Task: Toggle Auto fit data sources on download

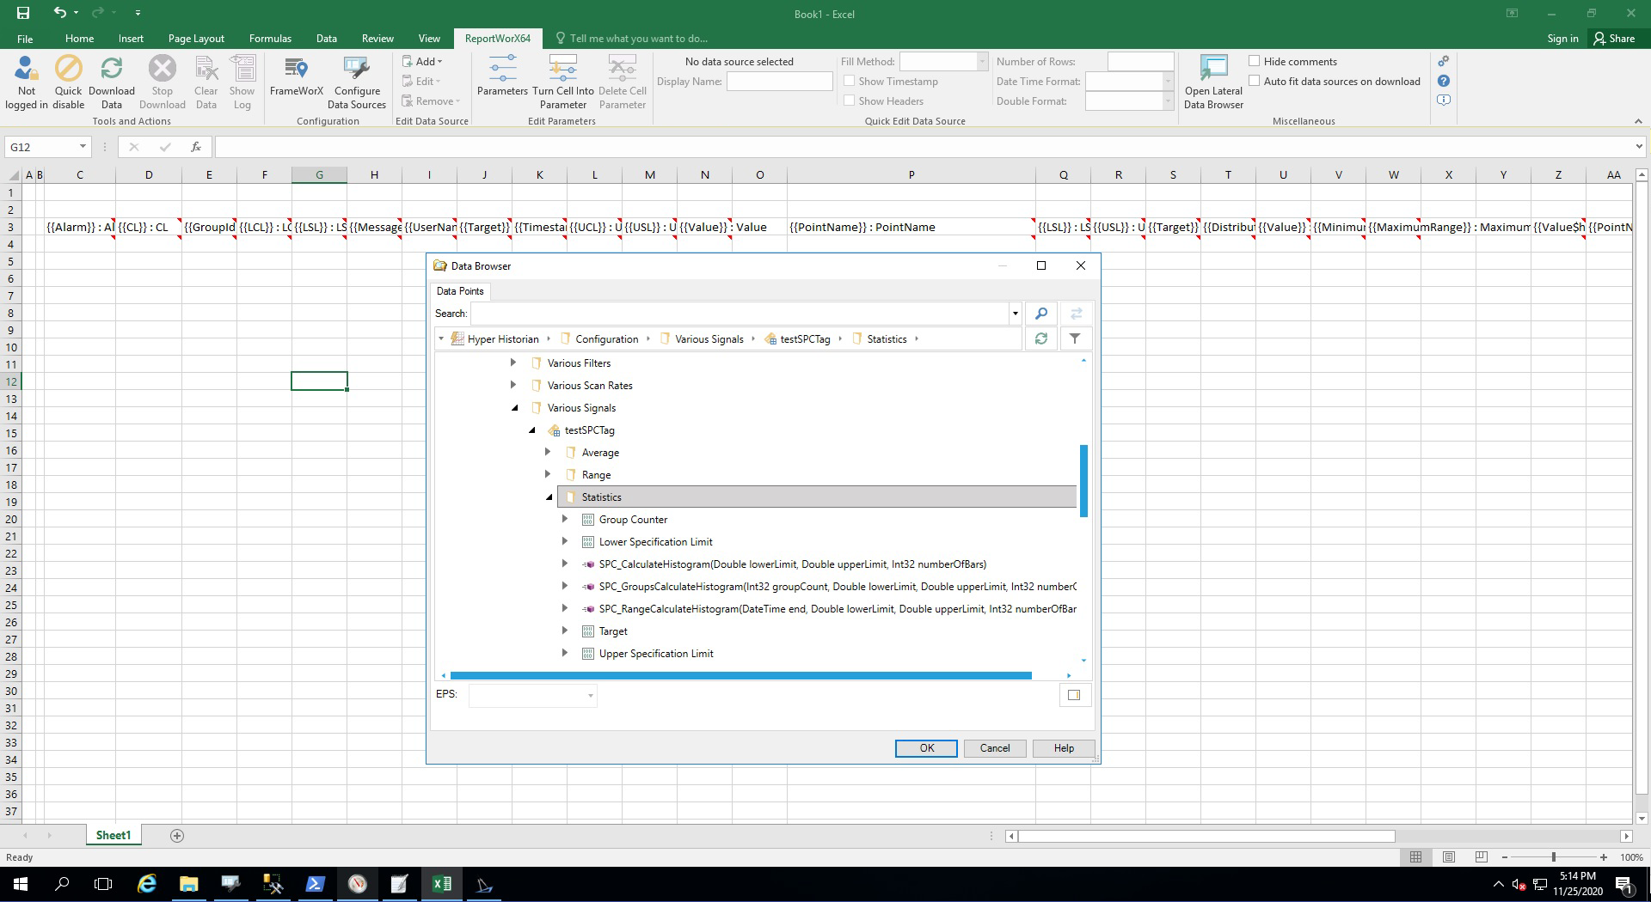Action: coord(1255,81)
